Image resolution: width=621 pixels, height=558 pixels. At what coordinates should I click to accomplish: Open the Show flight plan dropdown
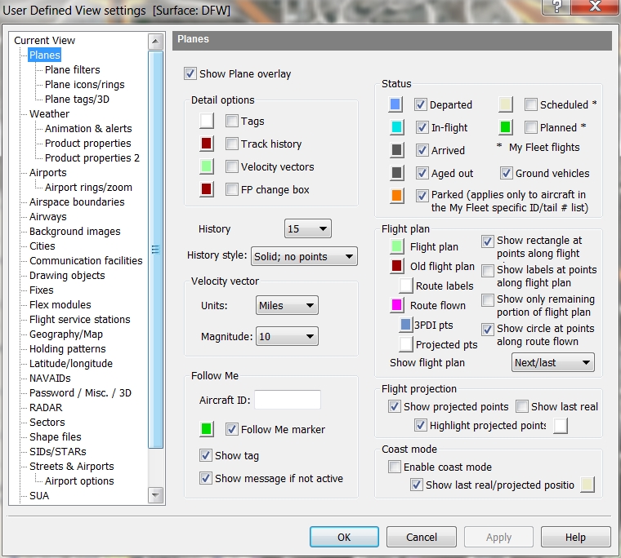click(x=552, y=363)
